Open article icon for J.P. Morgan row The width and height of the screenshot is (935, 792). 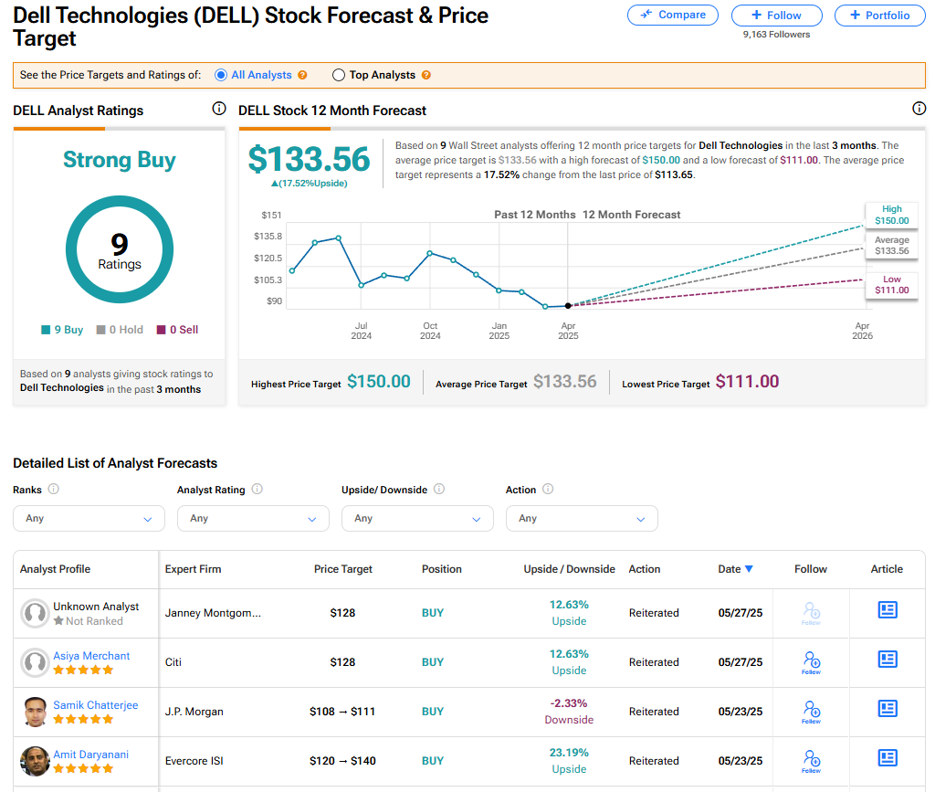887,708
